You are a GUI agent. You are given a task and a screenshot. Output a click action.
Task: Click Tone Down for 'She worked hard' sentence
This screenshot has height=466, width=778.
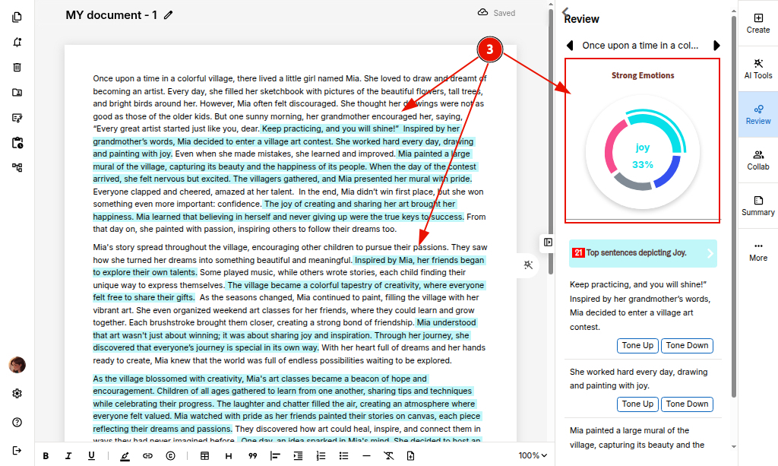[x=687, y=404]
